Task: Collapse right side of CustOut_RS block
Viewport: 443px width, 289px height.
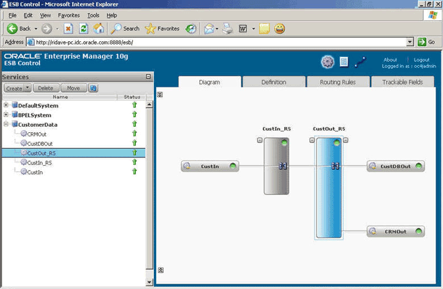Action: tap(345, 140)
